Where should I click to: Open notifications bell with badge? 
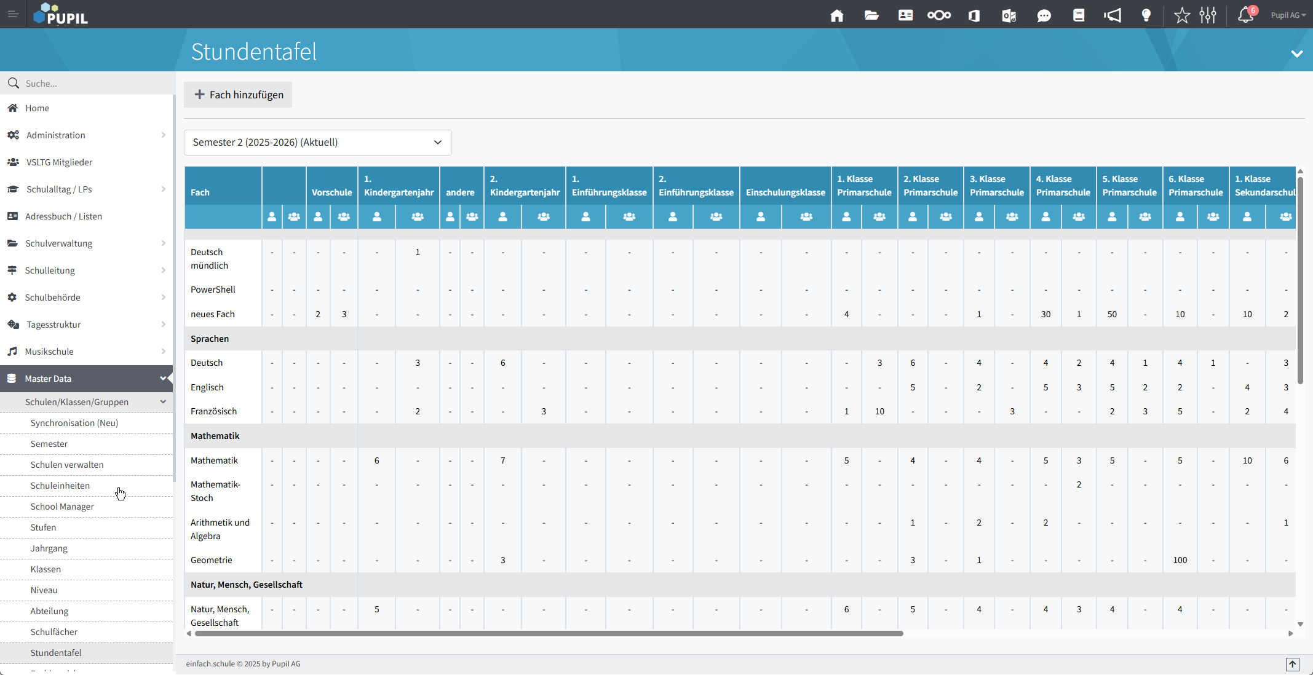[x=1246, y=15]
